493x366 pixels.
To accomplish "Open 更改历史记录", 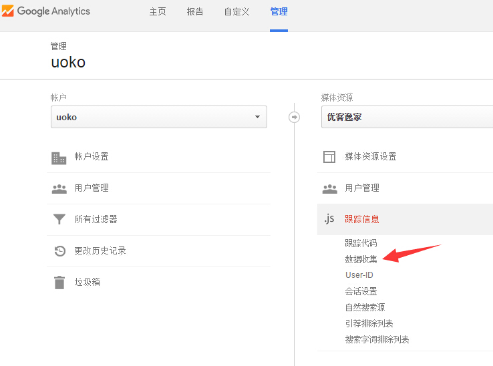I will click(100, 250).
